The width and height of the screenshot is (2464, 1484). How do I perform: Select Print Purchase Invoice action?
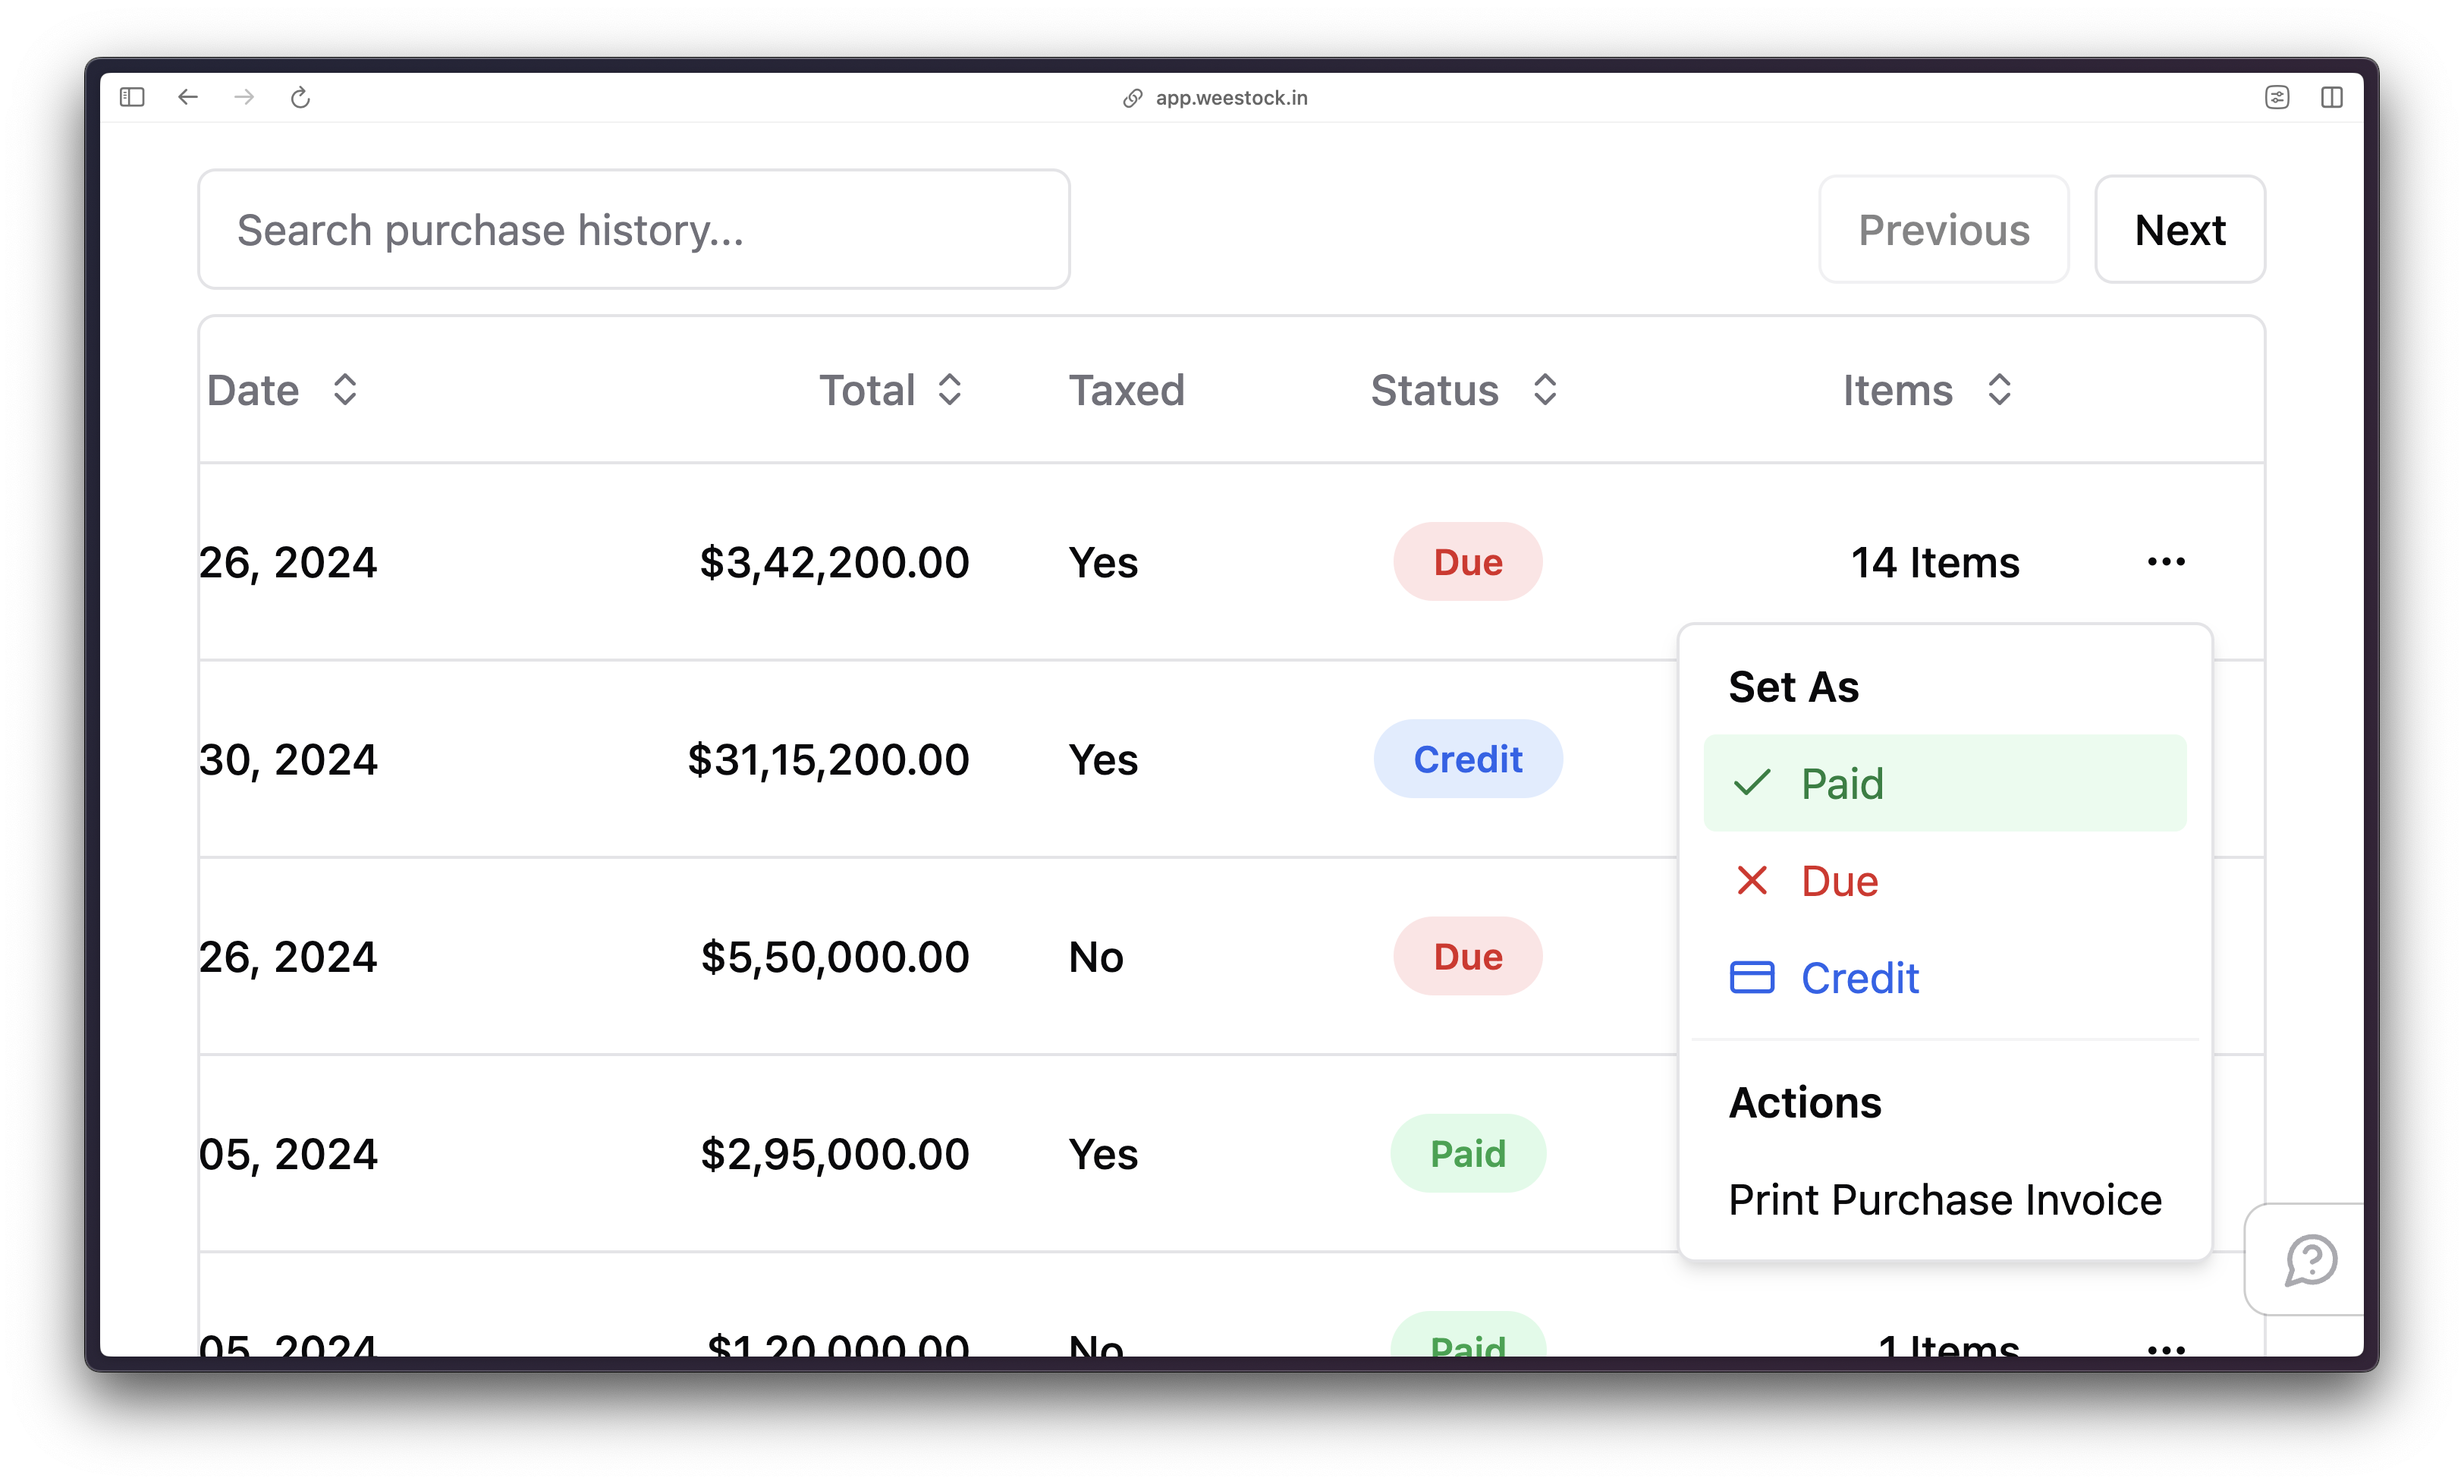coord(1944,1199)
